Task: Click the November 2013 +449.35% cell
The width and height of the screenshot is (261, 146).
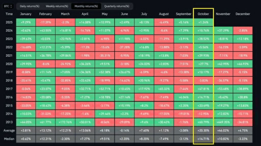Action: [x=223, y=122]
